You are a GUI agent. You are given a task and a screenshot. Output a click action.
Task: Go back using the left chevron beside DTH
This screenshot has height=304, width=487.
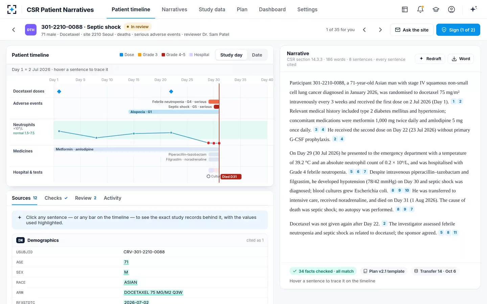point(14,30)
